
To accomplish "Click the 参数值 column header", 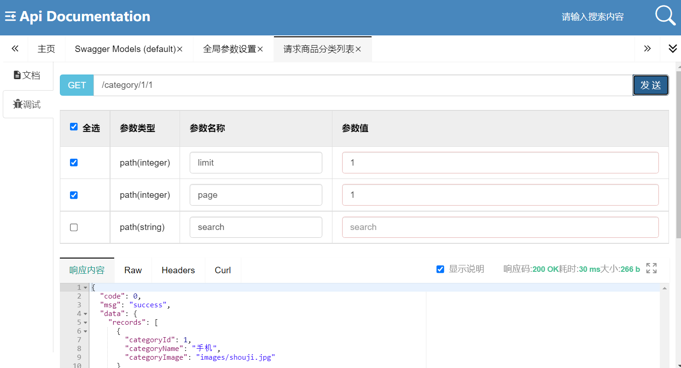I will point(355,128).
